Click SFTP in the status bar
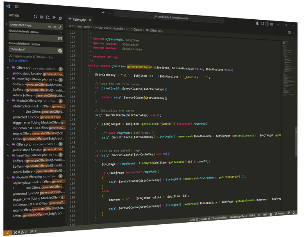Screen dimensions: 304x237 [x=33, y=231]
